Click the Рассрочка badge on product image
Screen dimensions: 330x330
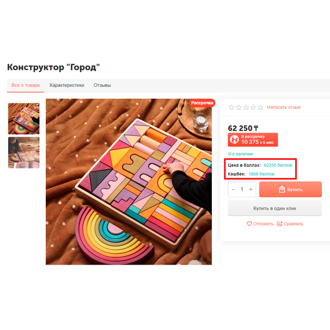202,103
